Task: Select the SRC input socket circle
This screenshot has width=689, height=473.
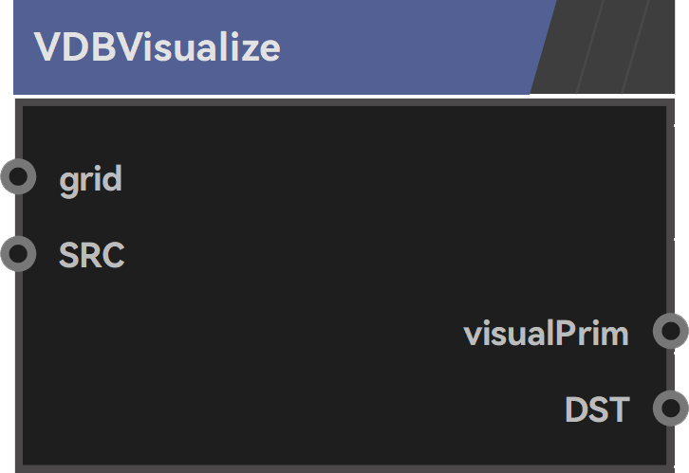Action: tap(18, 254)
